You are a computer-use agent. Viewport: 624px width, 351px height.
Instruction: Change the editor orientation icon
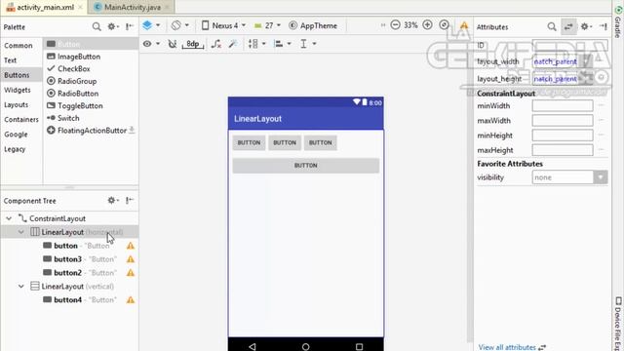pyautogui.click(x=179, y=25)
